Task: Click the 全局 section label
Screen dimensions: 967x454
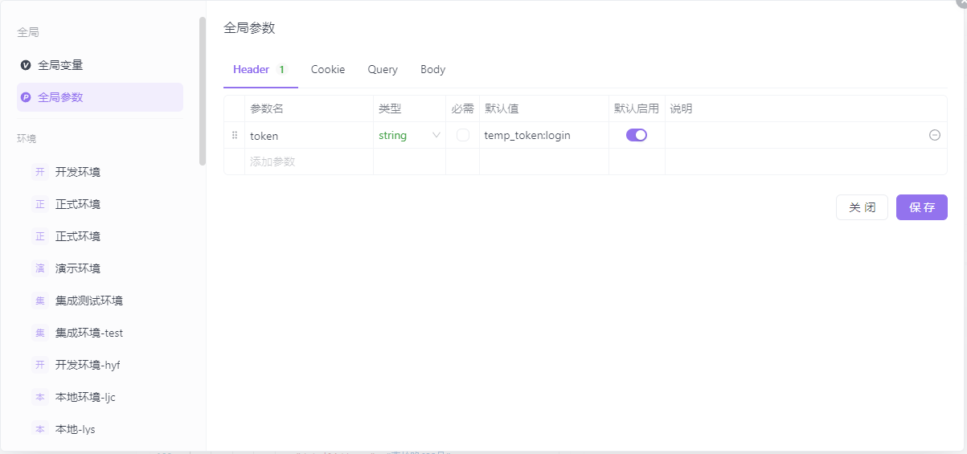Action: [28, 32]
